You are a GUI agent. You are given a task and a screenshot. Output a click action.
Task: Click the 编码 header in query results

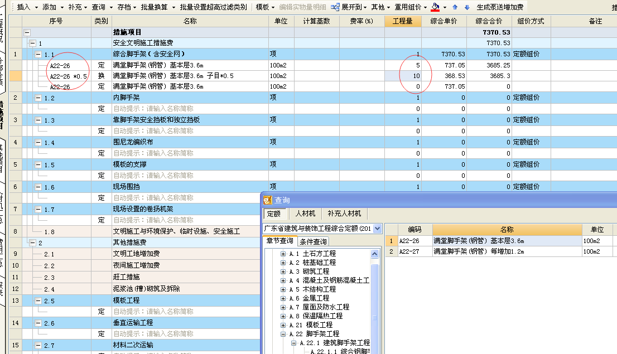pyautogui.click(x=414, y=229)
